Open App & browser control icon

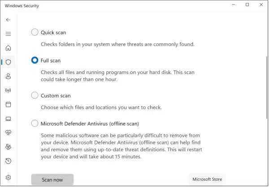tap(8, 104)
